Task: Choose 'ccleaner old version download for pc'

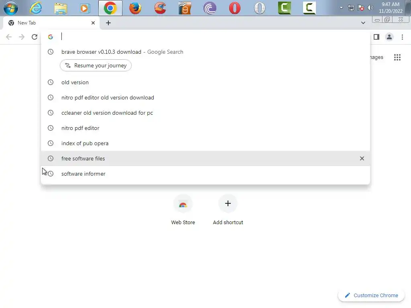Action: [205, 113]
